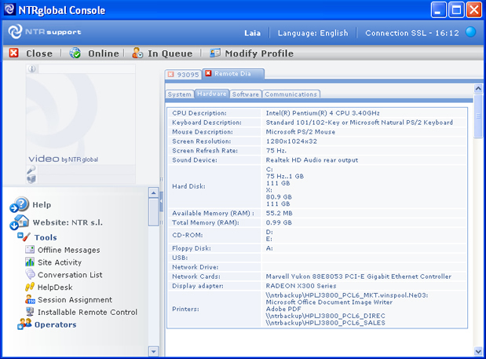Open the Session Assignment link
This screenshot has height=359, width=486.
click(x=75, y=300)
